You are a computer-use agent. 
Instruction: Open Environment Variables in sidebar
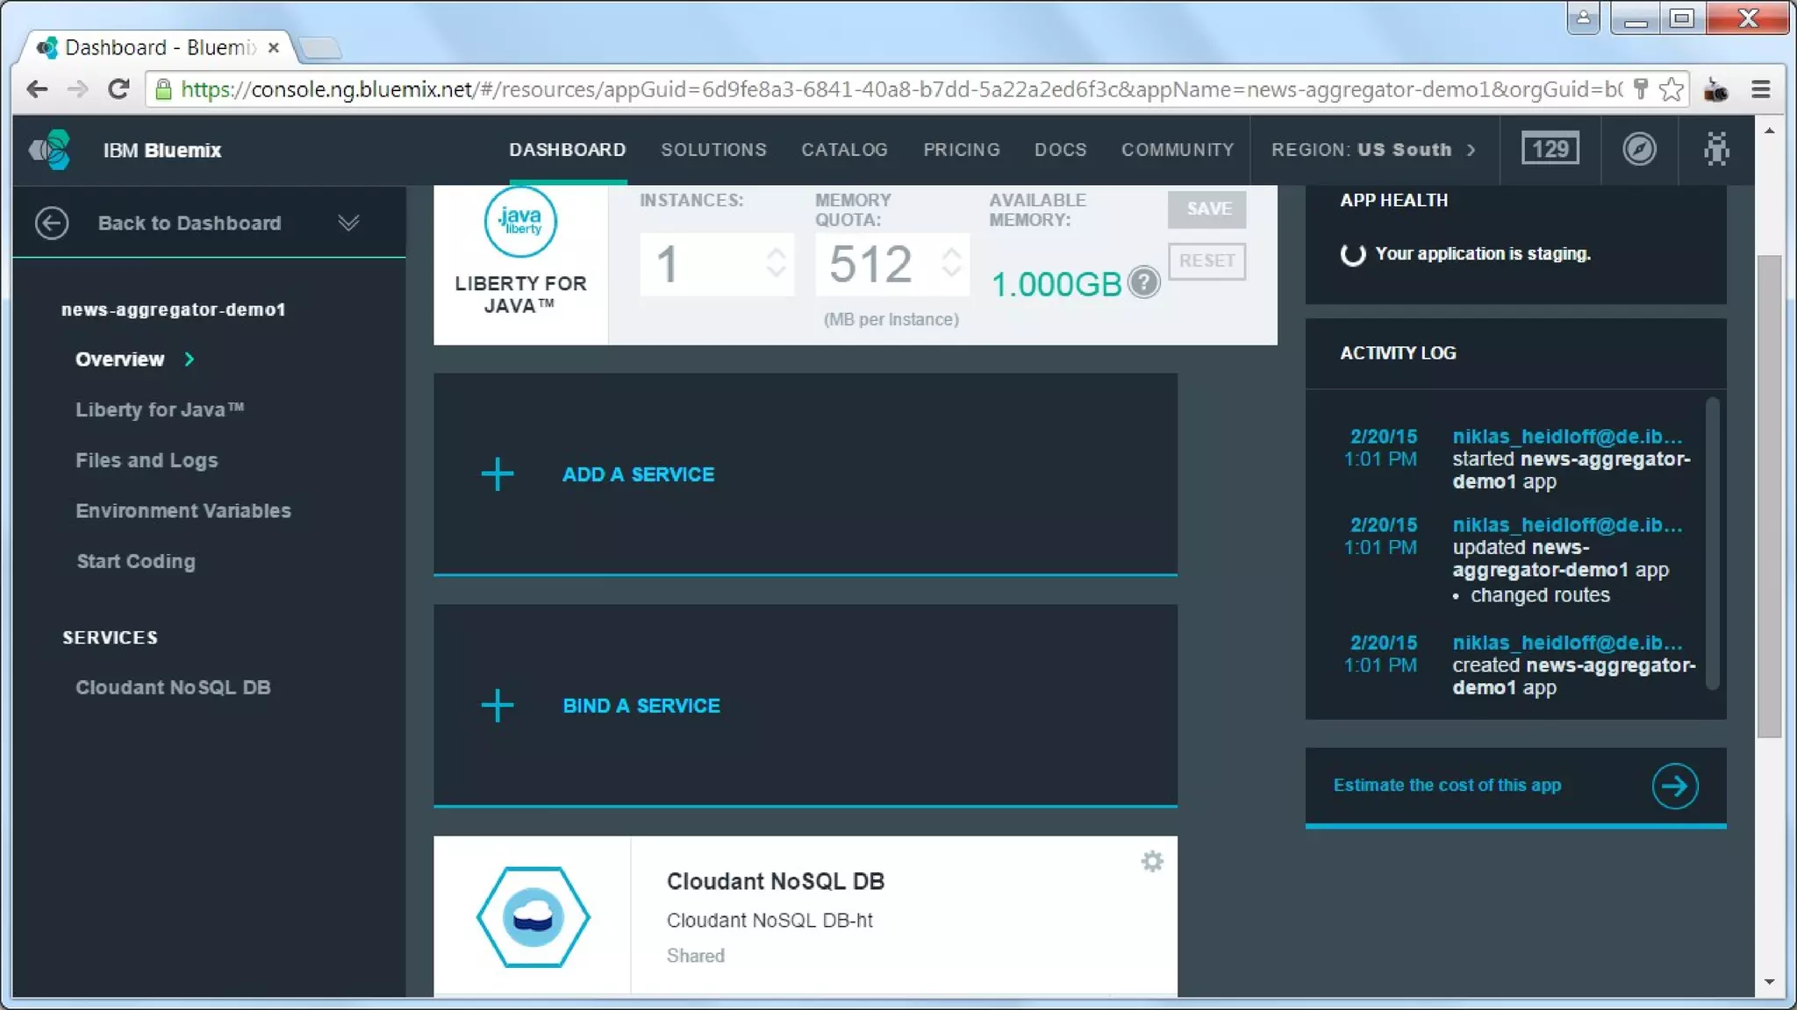(183, 510)
